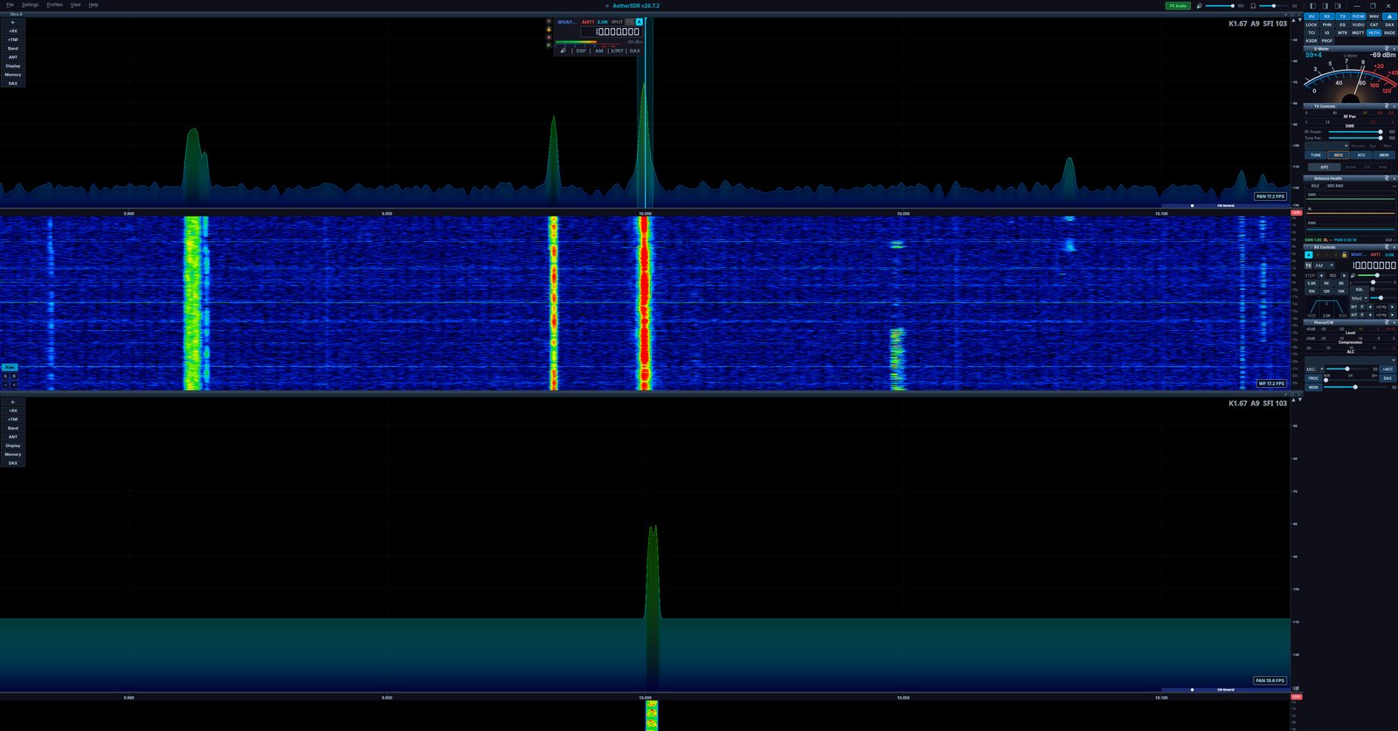
Task: Click the frequency lock icon in RX Controls
Action: pos(1345,255)
